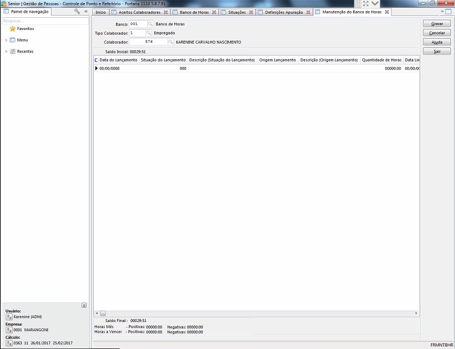Click the Pesquisar search field
The image size is (455, 349).
tap(45, 21)
